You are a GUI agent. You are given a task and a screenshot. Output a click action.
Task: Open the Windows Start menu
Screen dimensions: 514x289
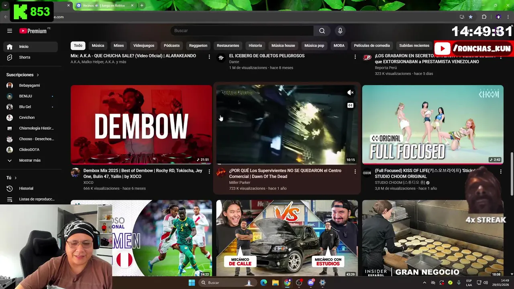pos(192,283)
